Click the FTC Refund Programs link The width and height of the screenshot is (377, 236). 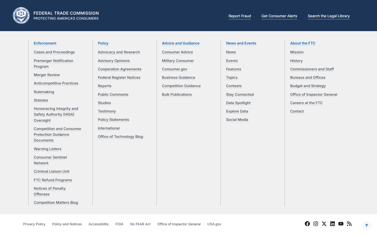click(53, 180)
